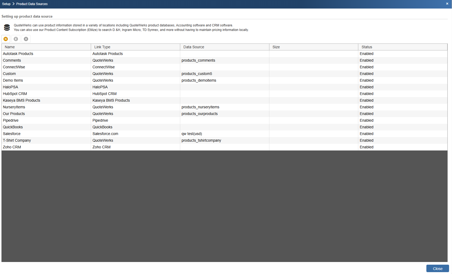452x274 pixels.
Task: Close the dialog with the X icon
Action: (x=447, y=4)
